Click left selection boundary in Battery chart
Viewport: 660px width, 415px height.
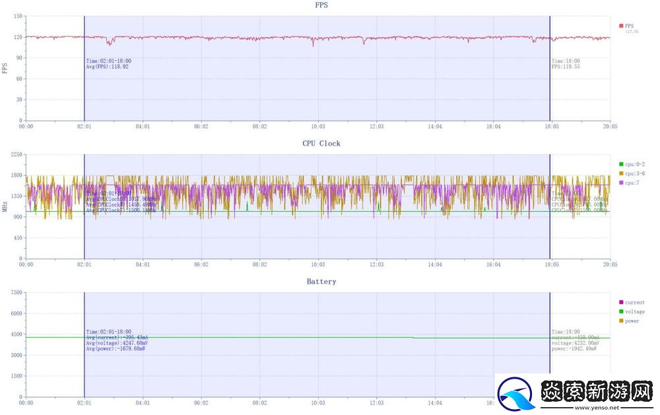click(x=84, y=369)
